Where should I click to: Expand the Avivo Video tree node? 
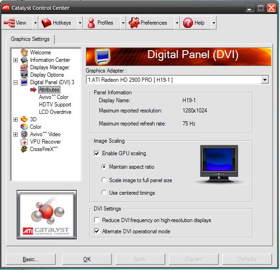point(16,134)
